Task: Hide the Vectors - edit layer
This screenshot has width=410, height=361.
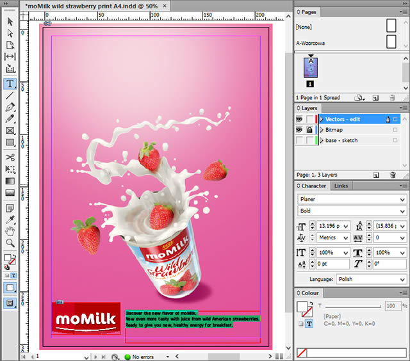Action: click(x=299, y=120)
